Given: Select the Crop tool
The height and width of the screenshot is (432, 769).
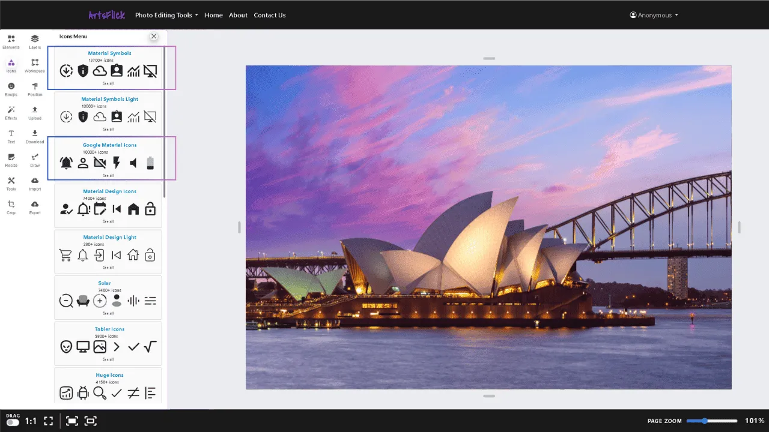Looking at the screenshot, I should coord(11,206).
